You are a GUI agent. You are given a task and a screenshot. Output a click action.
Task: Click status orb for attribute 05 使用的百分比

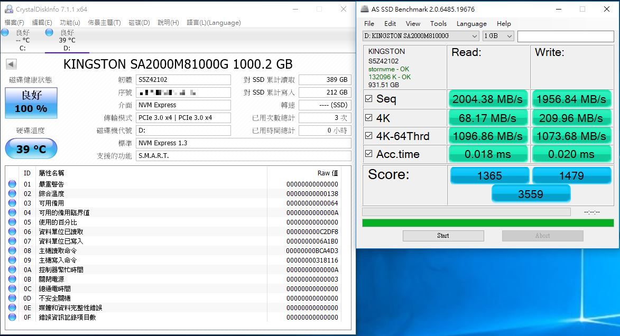tap(12, 222)
